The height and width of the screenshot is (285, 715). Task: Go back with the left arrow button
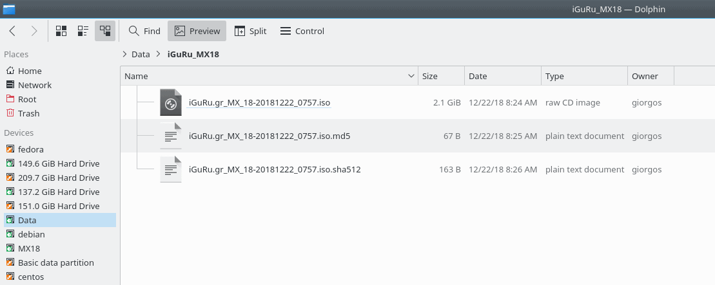click(x=12, y=31)
